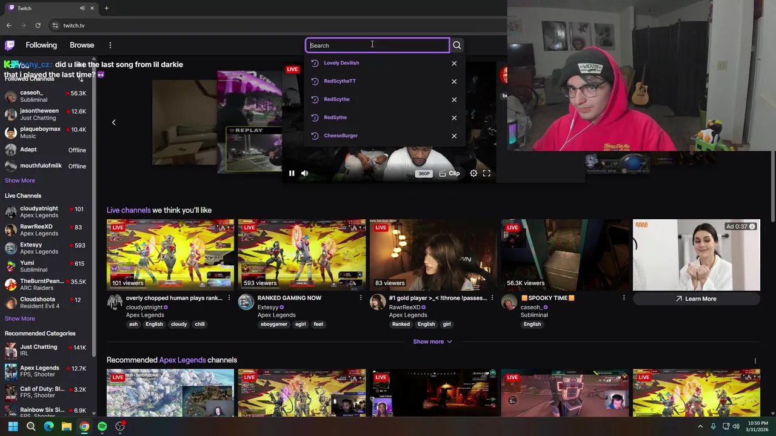Image resolution: width=776 pixels, height=436 pixels.
Task: Open plaqueboymax followed channel
Action: pyautogui.click(x=46, y=132)
